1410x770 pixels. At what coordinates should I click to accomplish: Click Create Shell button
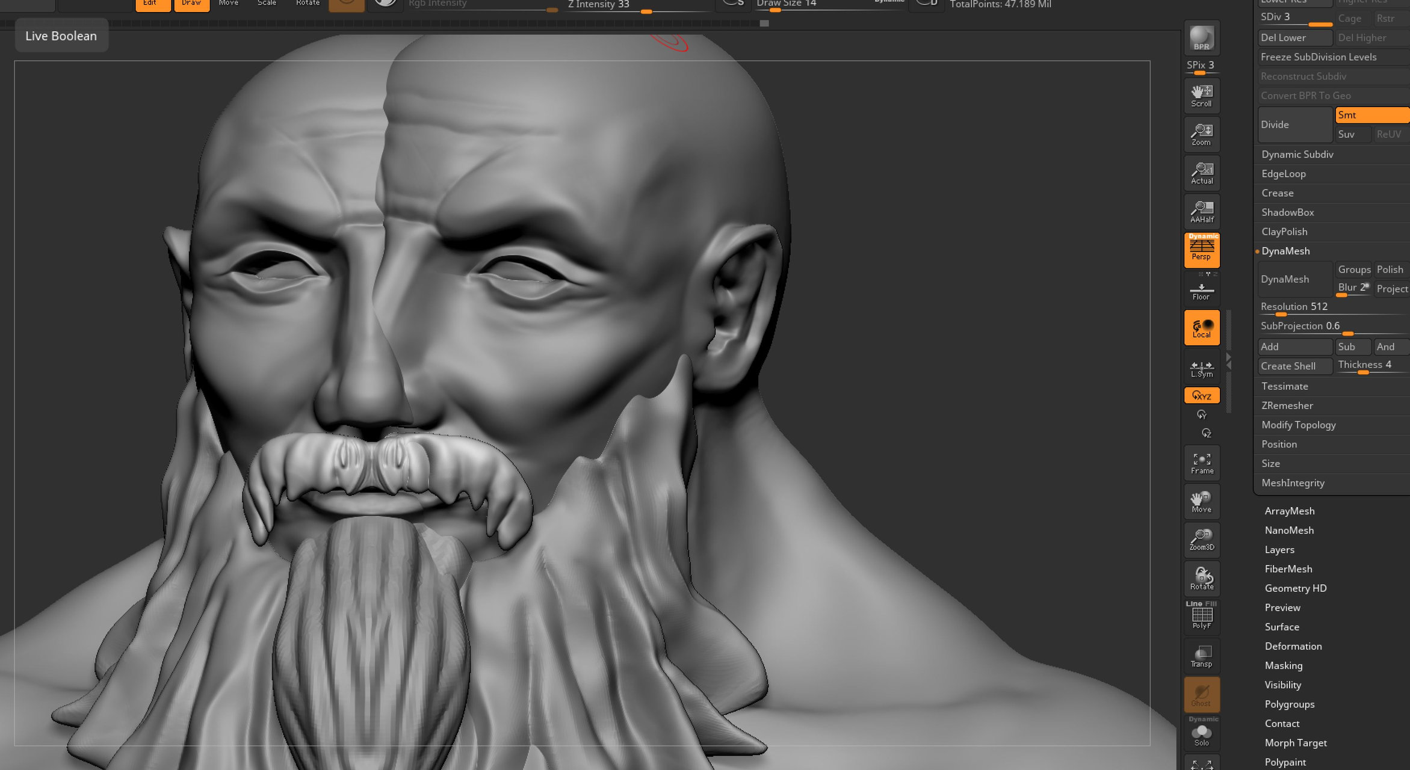pos(1294,366)
